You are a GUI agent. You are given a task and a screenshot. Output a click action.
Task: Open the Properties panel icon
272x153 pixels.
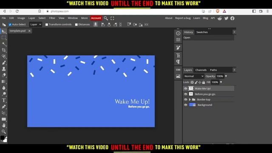[x=178, y=40]
